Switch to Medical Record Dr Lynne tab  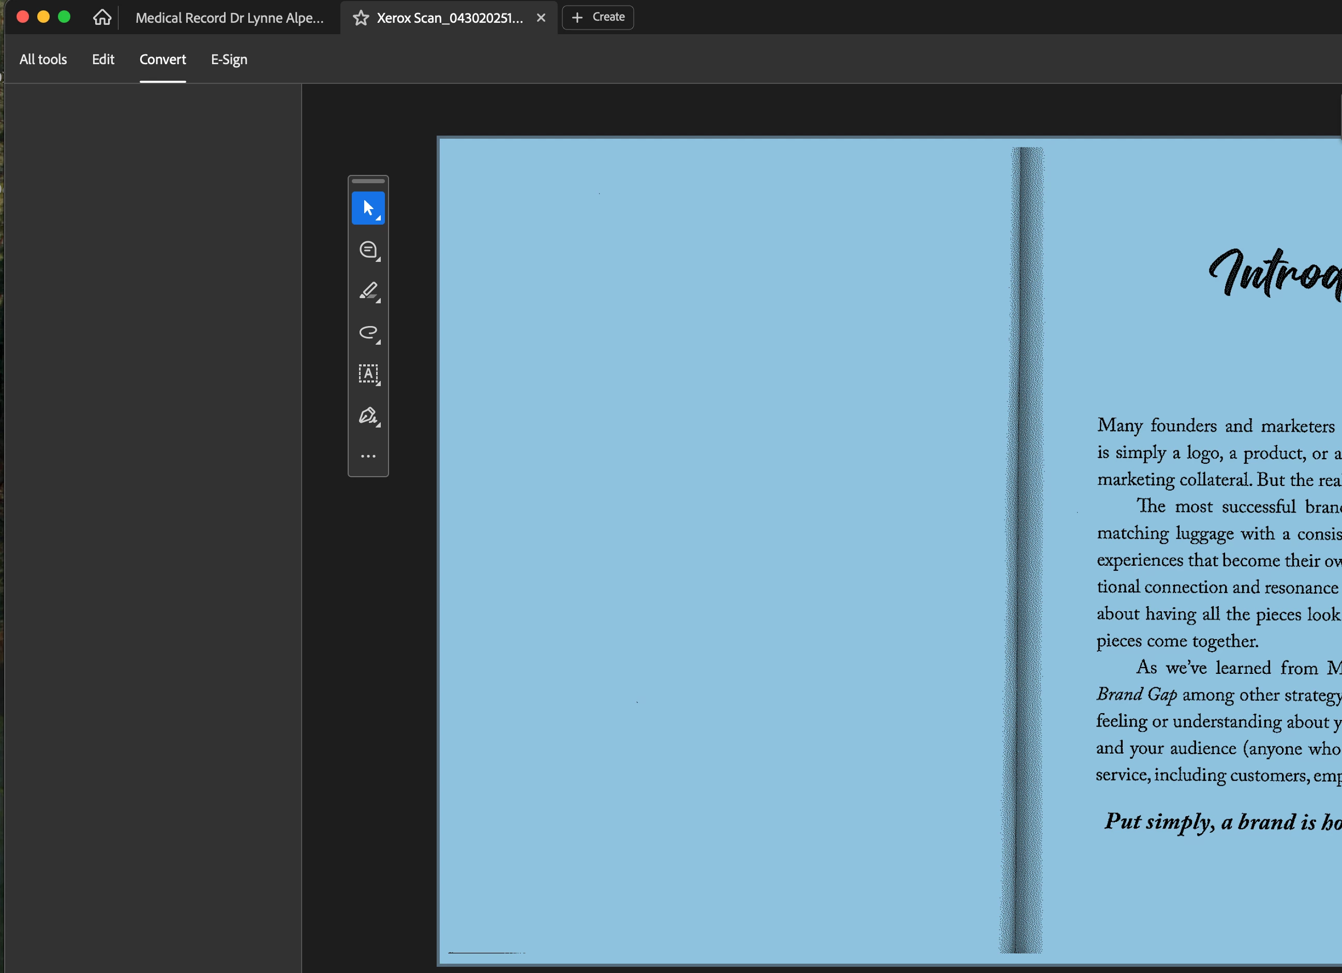pos(229,18)
